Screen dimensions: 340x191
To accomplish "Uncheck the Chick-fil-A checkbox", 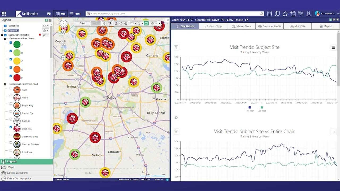I will [x=11, y=127].
